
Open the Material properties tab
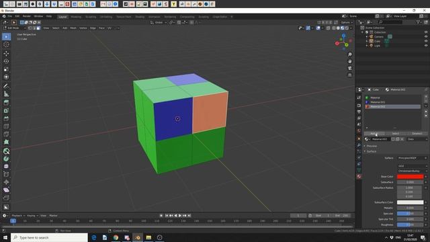pos(359,176)
